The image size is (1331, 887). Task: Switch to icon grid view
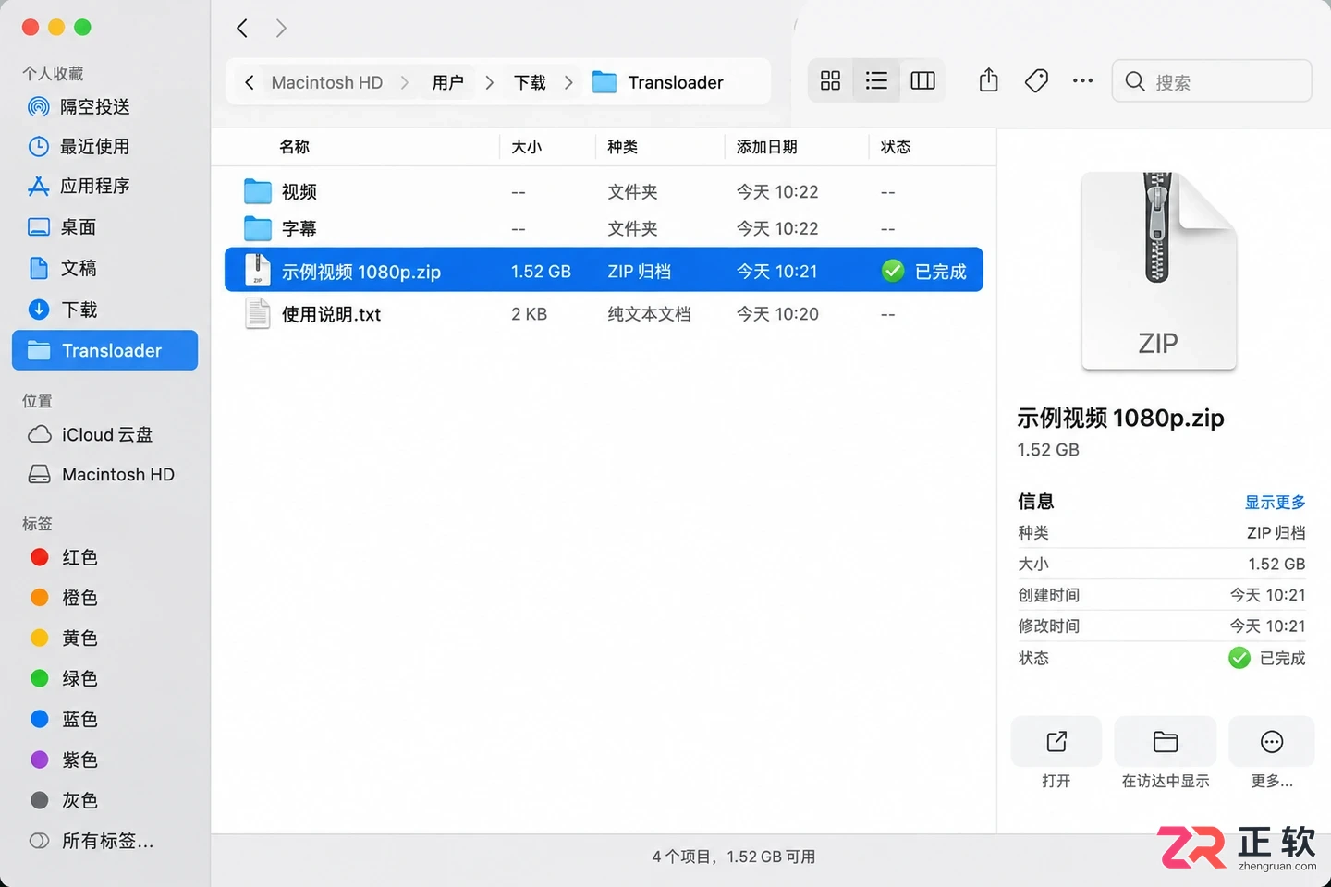click(830, 80)
